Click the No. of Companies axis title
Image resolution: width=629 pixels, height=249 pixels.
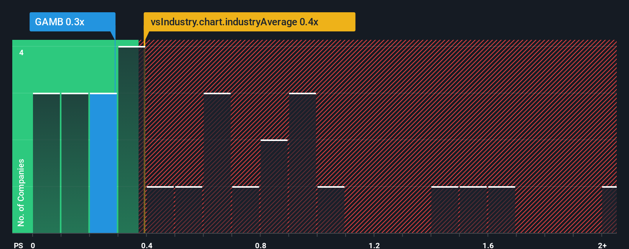point(21,192)
